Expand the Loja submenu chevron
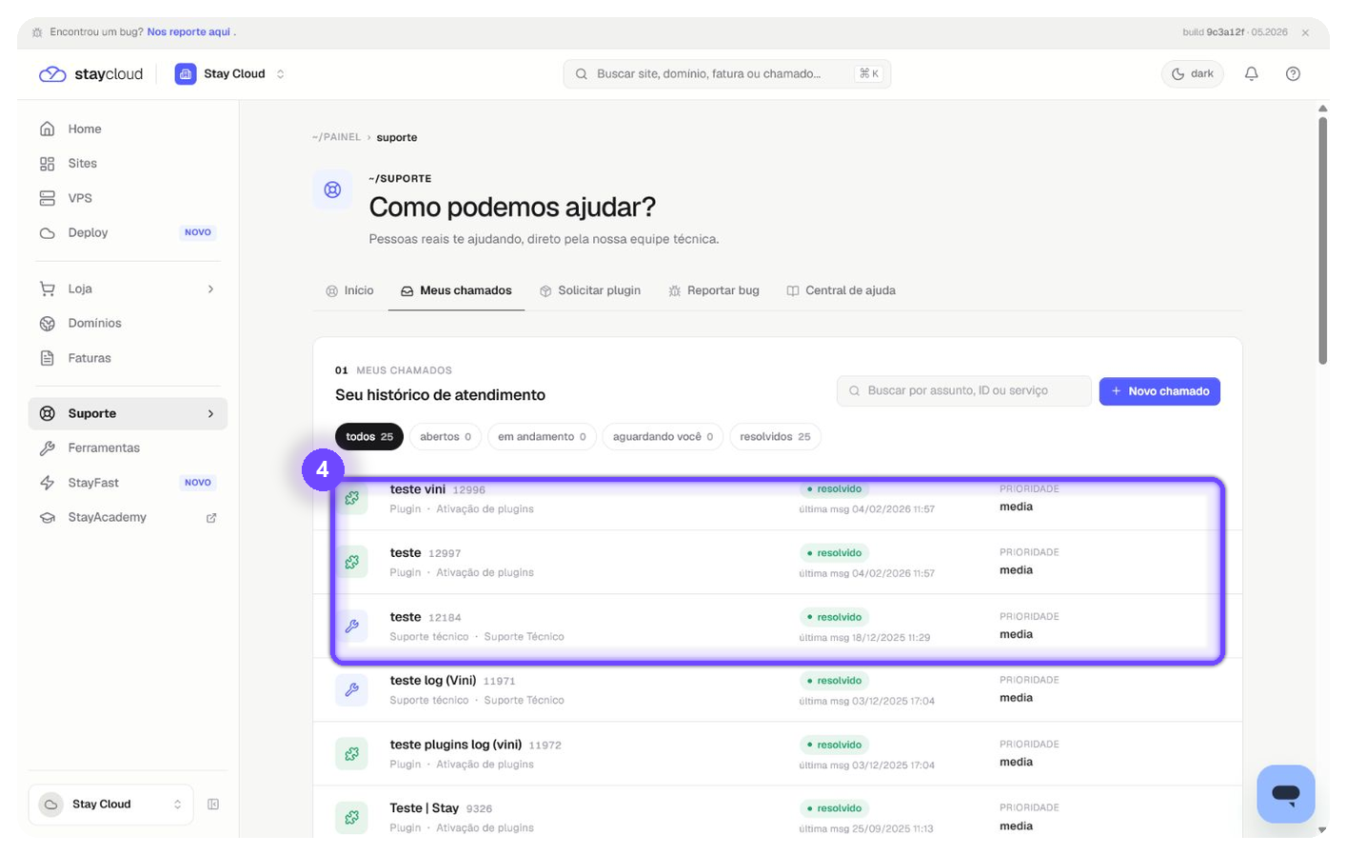Viewport: 1347px width, 855px height. coord(210,288)
